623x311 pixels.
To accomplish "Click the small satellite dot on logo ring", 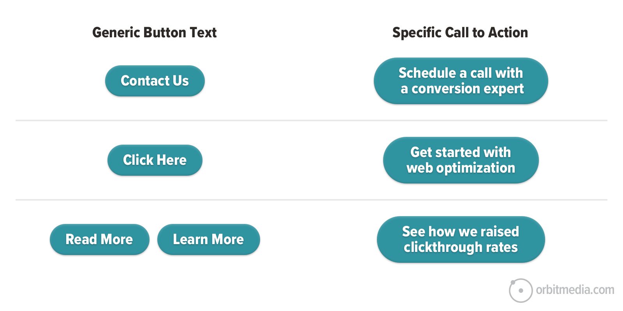I will 513,283.
